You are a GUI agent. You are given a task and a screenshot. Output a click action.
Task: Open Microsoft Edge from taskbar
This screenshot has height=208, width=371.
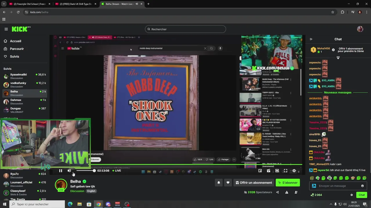[70, 204]
